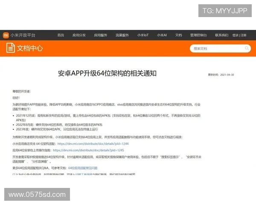Click the label 小米应用商店支持 64 位架构适配
The height and width of the screenshot is (205, 256).
(34, 143)
